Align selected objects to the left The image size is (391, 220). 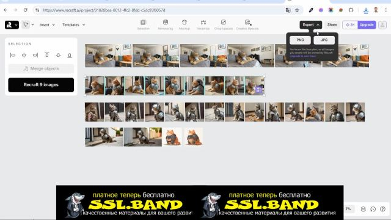pyautogui.click(x=13, y=55)
